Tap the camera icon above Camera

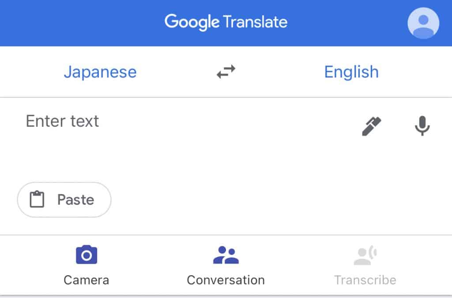tap(87, 255)
